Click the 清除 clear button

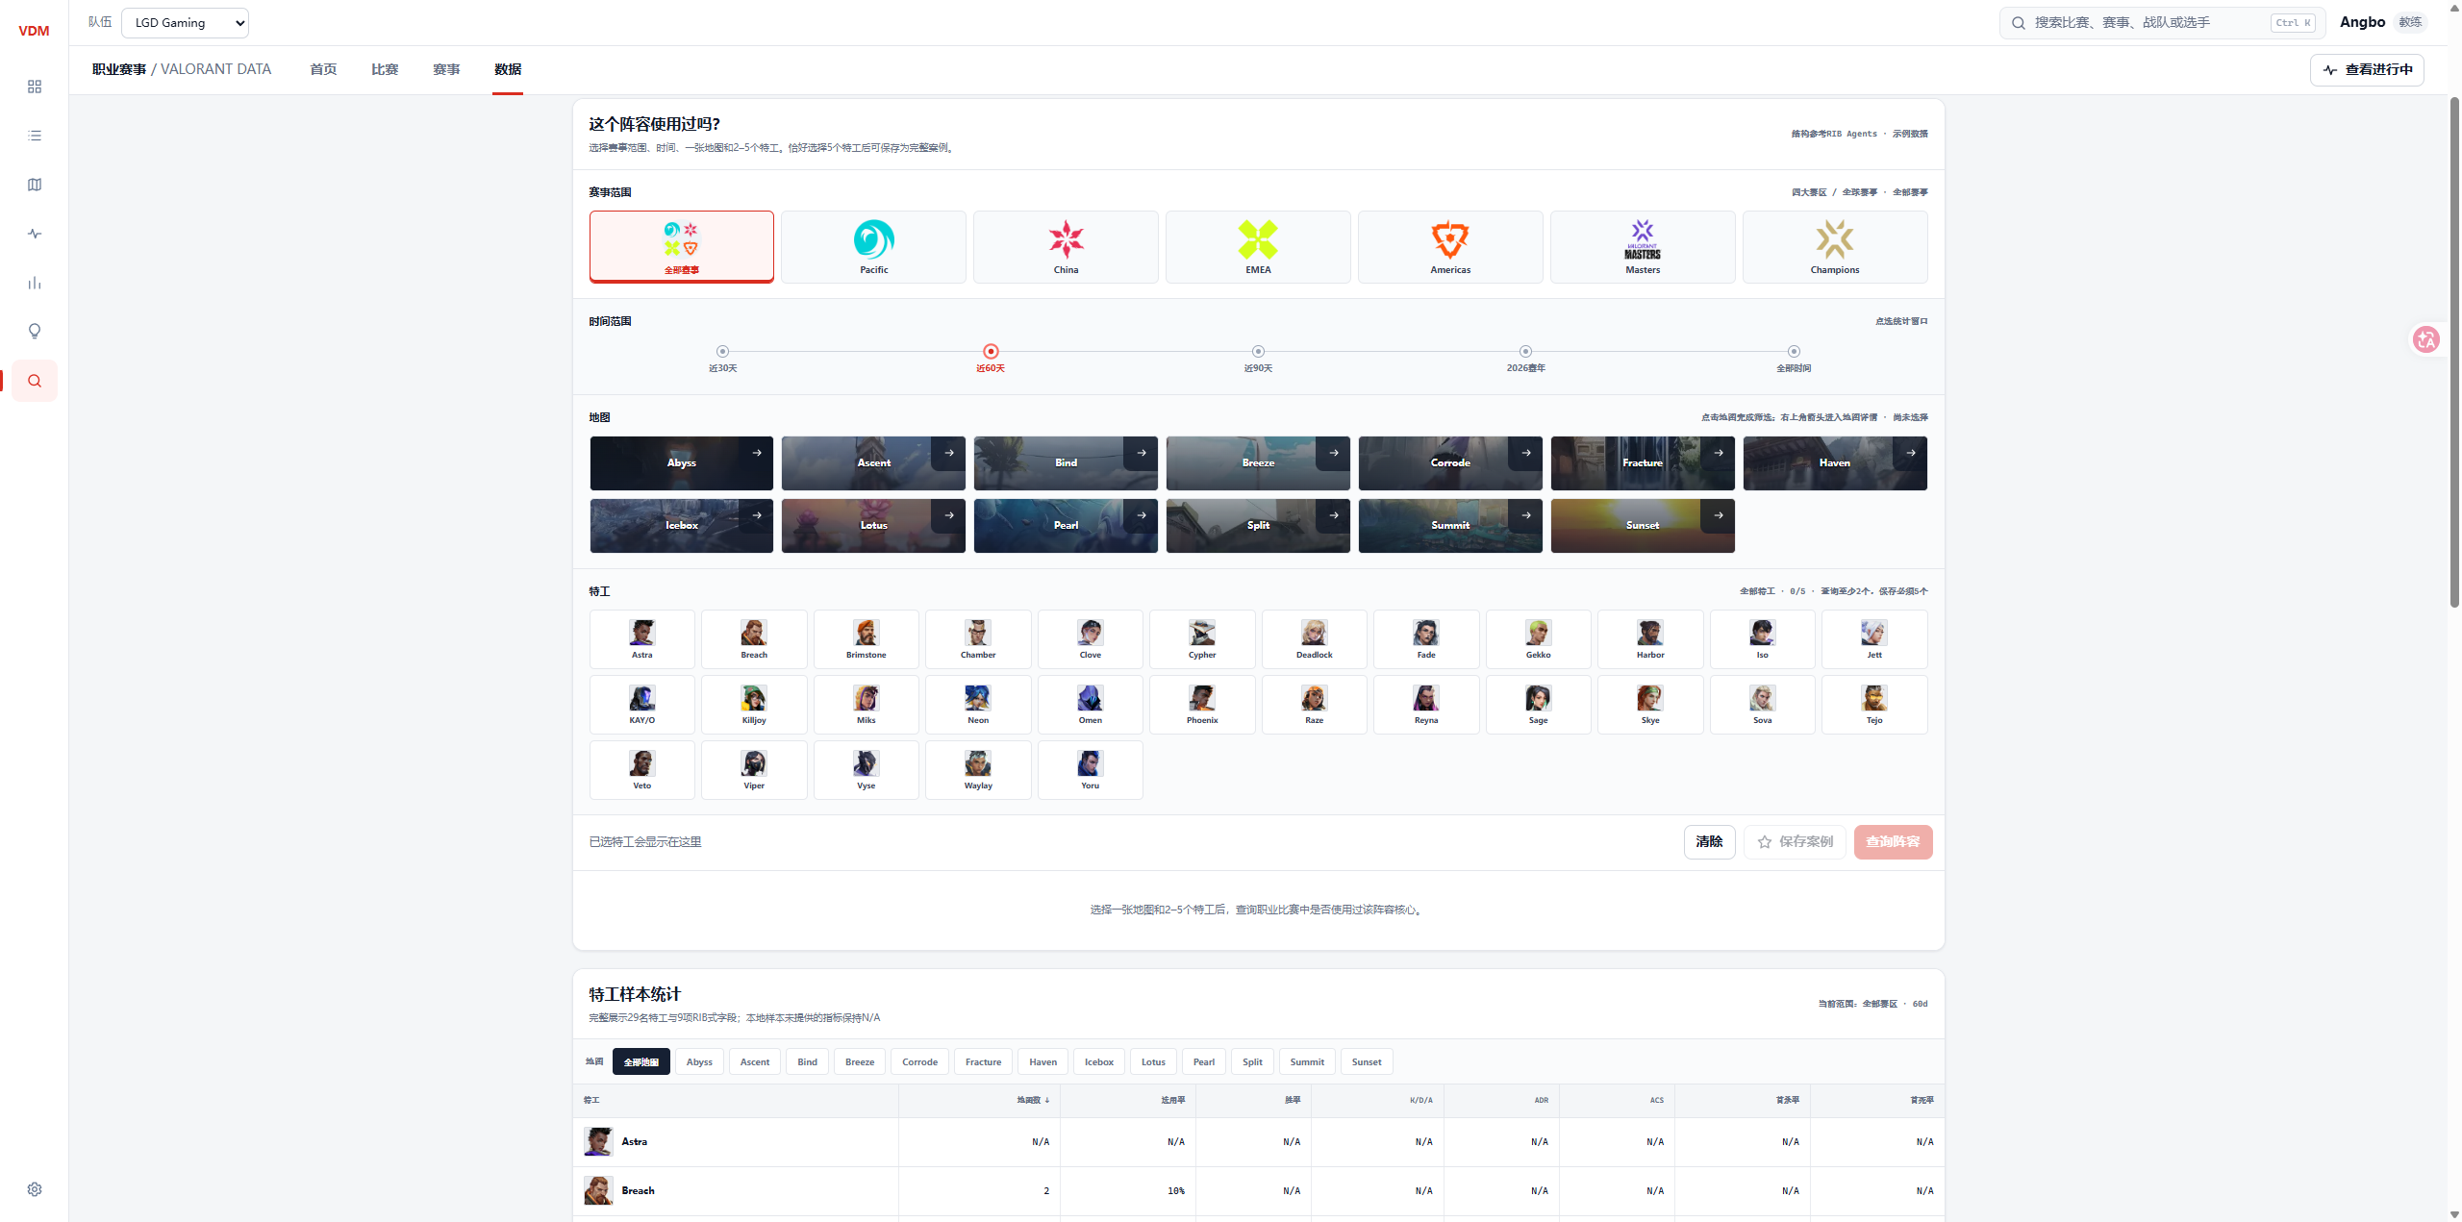(1709, 842)
